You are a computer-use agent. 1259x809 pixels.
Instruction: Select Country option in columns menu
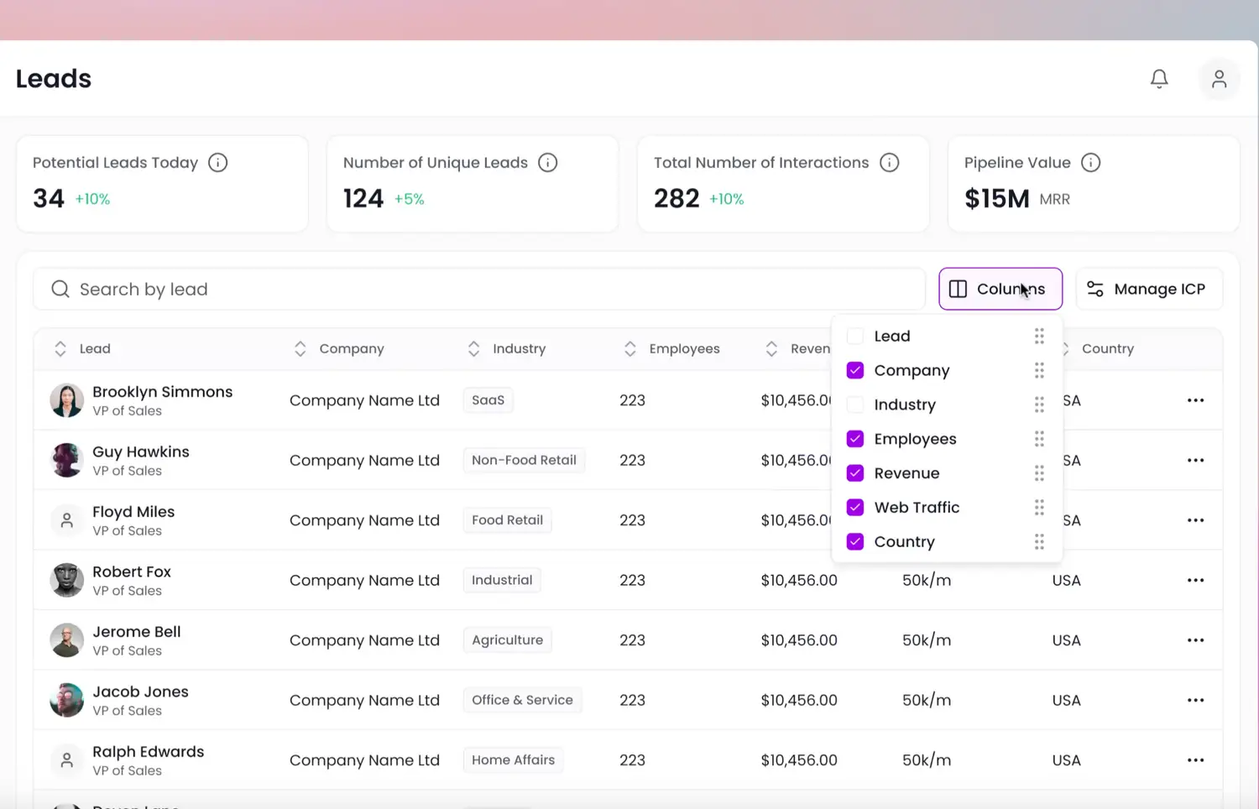tap(904, 542)
